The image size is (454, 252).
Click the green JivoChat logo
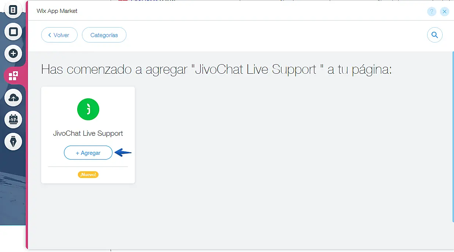click(88, 109)
